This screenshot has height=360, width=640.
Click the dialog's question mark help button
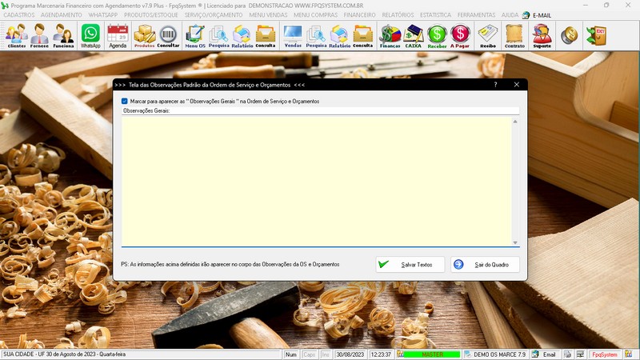(x=495, y=84)
